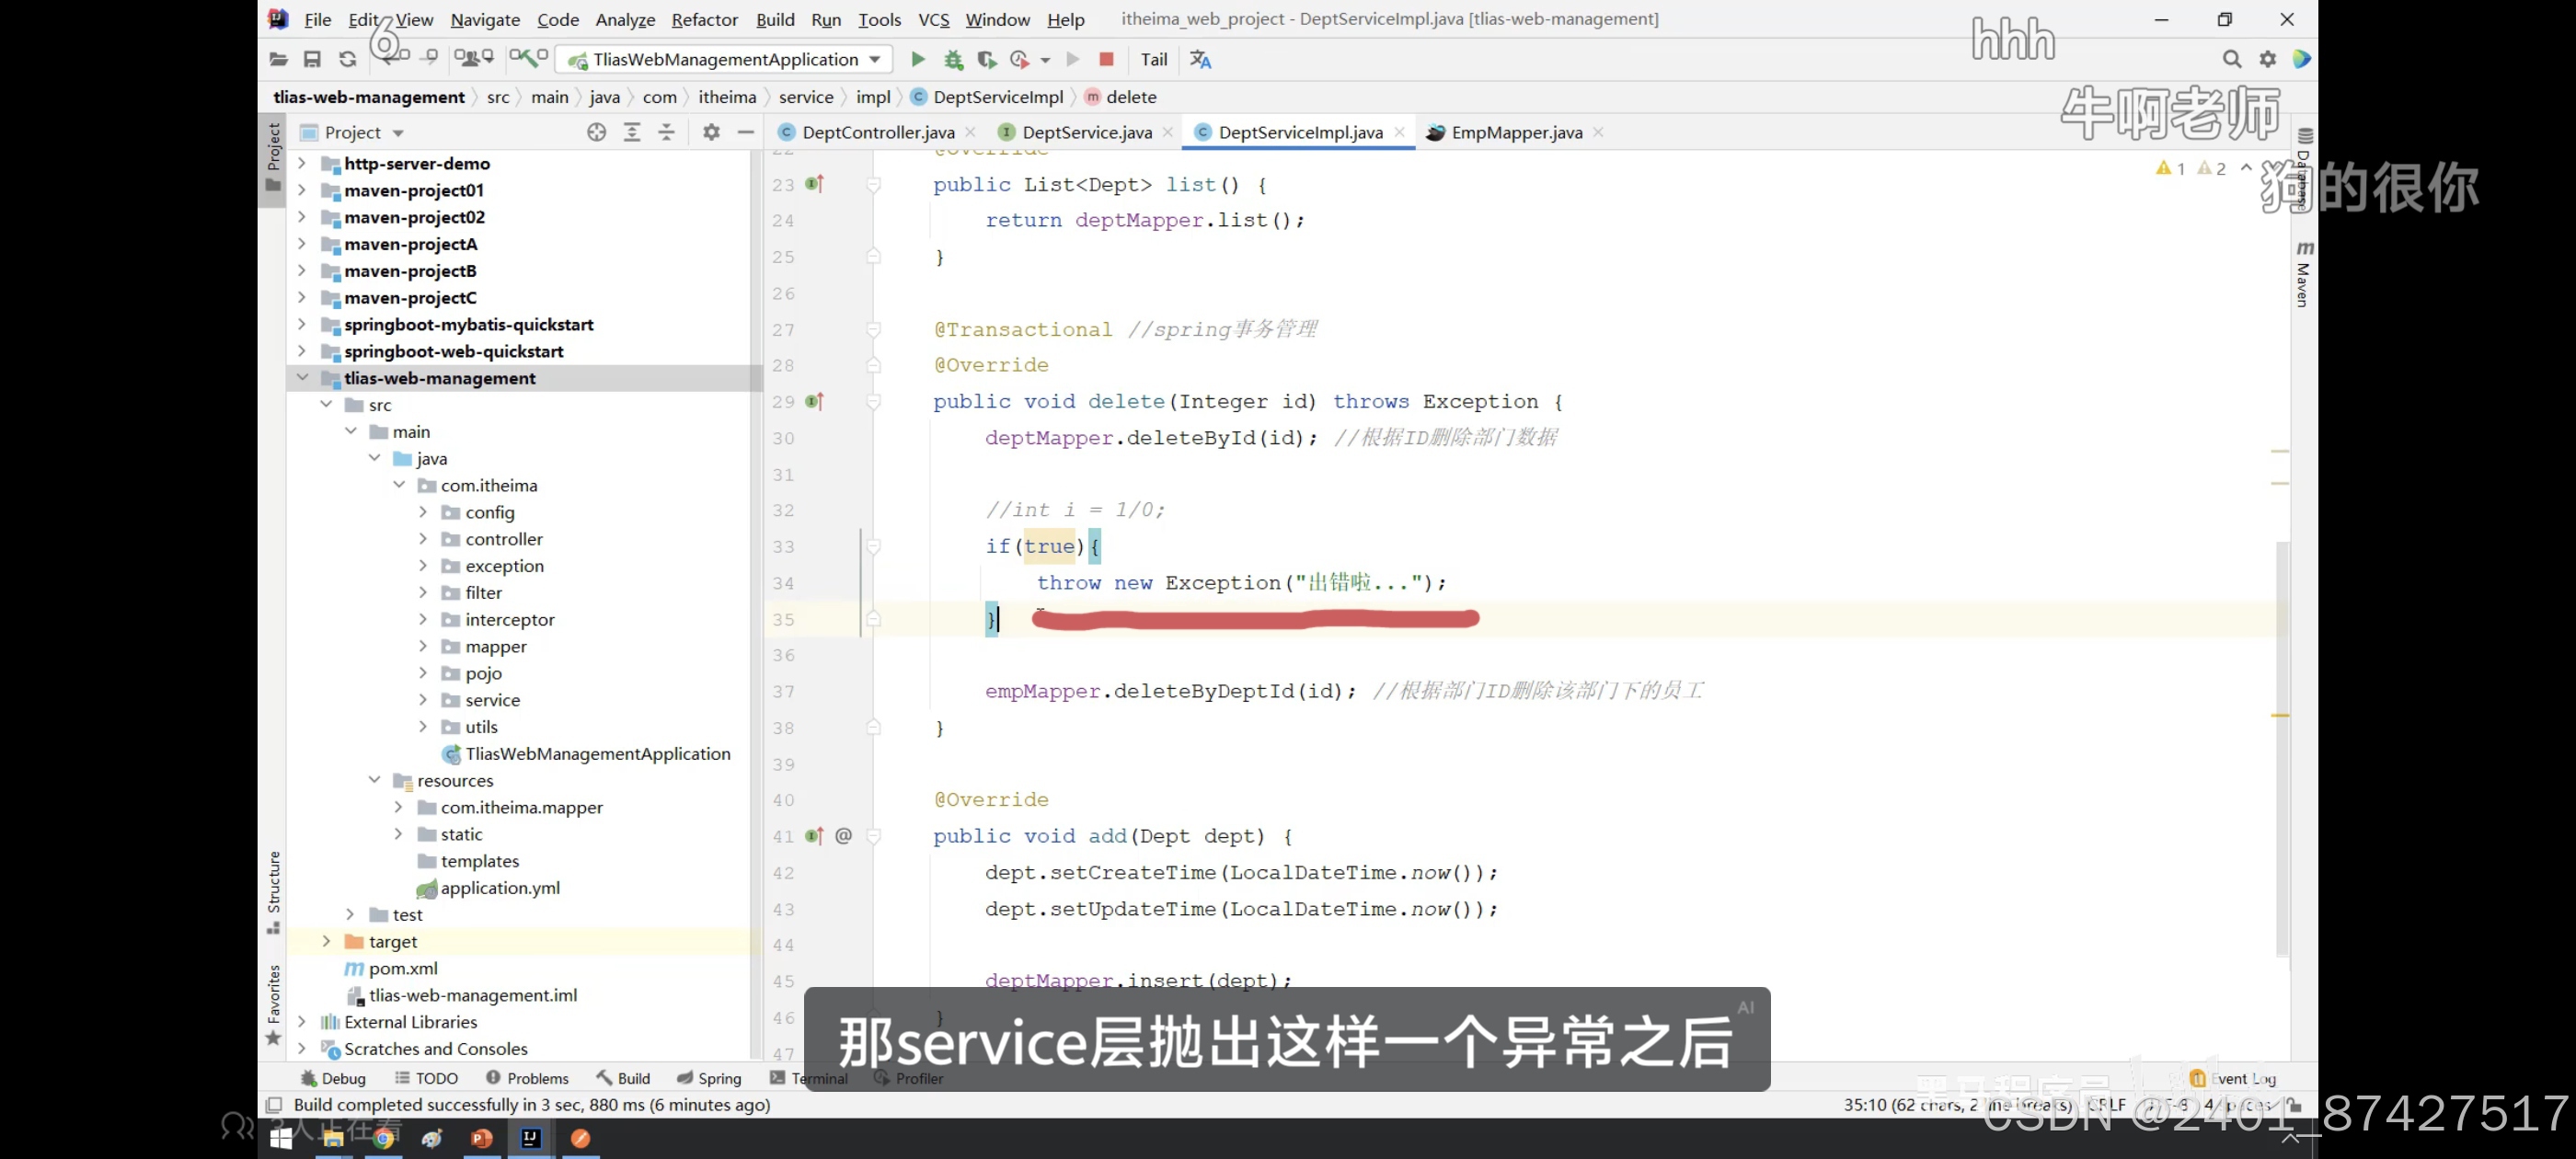Expand the controller package folder

pyautogui.click(x=423, y=539)
